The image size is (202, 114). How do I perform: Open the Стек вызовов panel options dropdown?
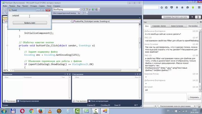[x=135, y=74]
